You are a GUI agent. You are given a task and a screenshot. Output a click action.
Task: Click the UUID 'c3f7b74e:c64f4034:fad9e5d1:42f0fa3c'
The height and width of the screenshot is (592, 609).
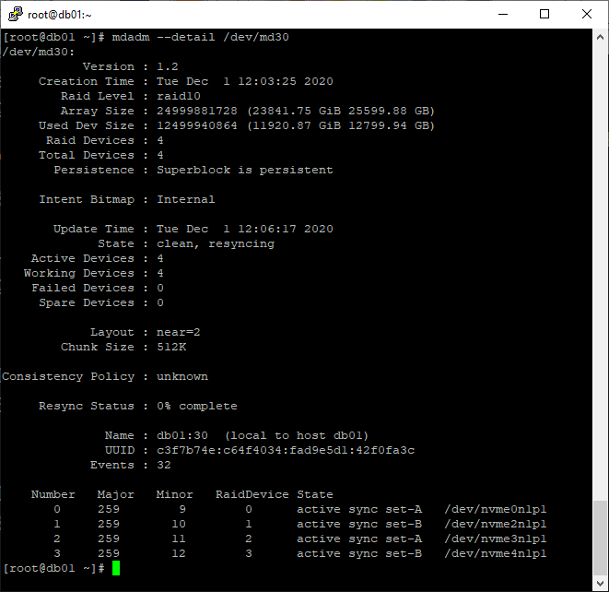click(x=286, y=450)
